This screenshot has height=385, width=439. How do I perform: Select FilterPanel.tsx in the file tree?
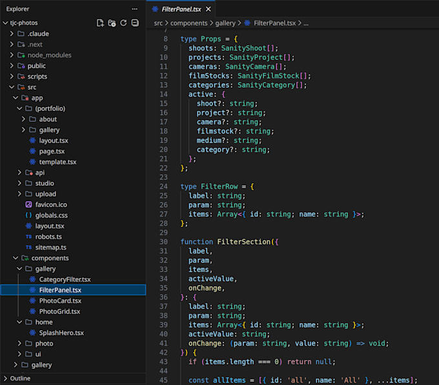point(73,290)
